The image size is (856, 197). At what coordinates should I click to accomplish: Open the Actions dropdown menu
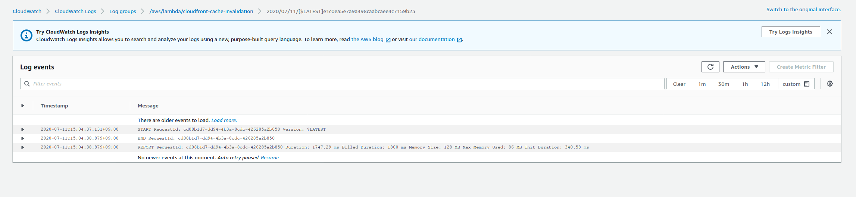pyautogui.click(x=744, y=67)
